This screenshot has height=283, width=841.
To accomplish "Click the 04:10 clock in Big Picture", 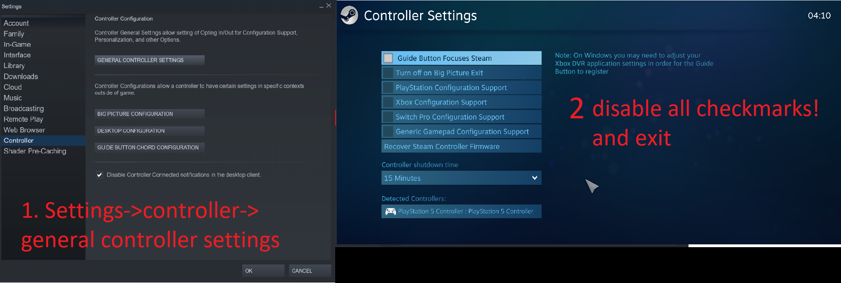I will coord(819,16).
